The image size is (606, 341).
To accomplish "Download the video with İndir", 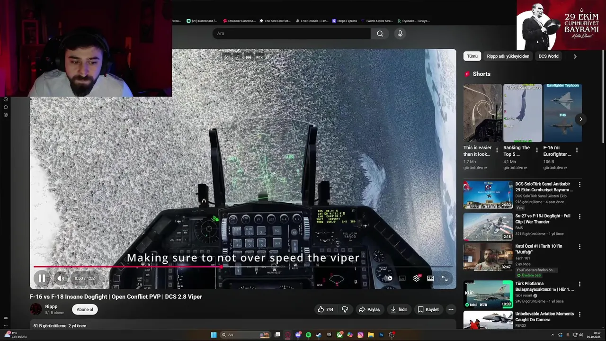I will tap(398, 309).
